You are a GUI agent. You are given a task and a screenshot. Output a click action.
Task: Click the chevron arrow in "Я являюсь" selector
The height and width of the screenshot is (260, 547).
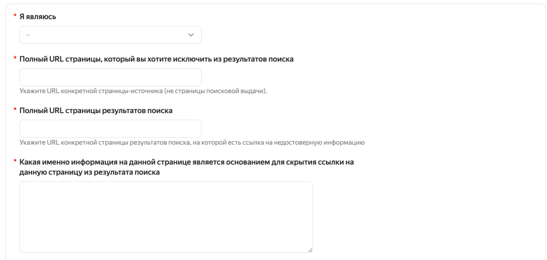click(191, 35)
